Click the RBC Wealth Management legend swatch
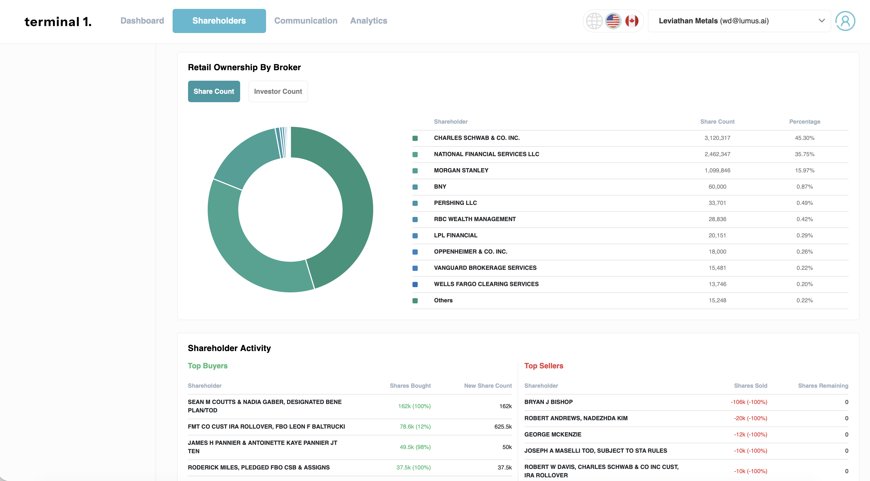Viewport: 870px width, 481px height. [415, 219]
